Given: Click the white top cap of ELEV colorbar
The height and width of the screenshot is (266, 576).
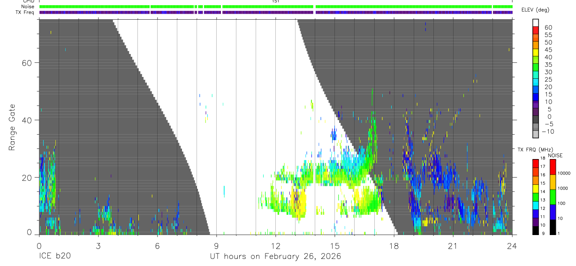Looking at the screenshot, I should (x=536, y=23).
